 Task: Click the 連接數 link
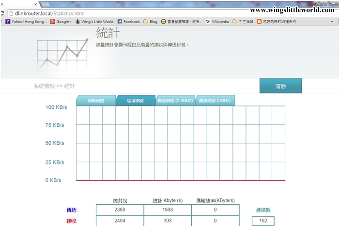tap(263, 210)
